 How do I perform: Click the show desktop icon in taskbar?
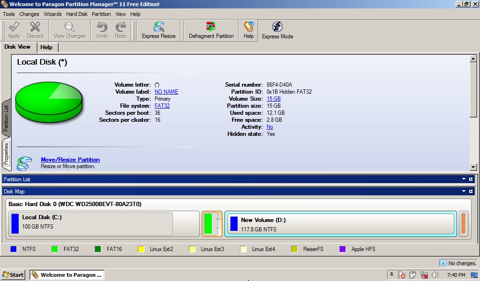click(474, 275)
